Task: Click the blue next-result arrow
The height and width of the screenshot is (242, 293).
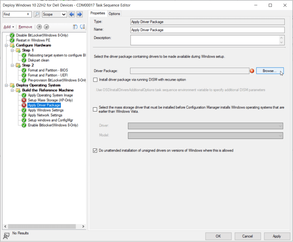Action: 80,14
